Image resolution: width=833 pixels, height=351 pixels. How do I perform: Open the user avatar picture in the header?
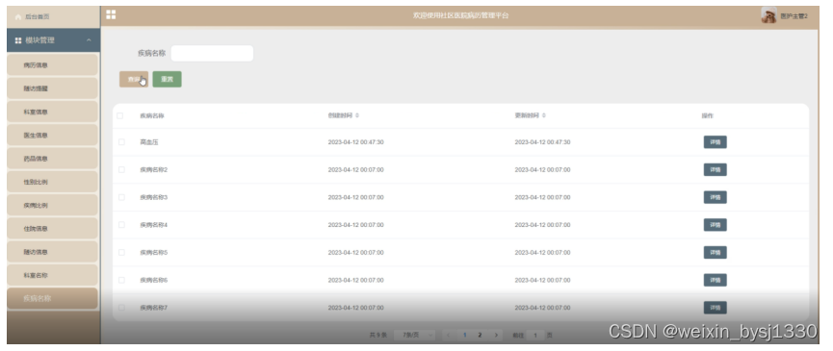pyautogui.click(x=768, y=15)
